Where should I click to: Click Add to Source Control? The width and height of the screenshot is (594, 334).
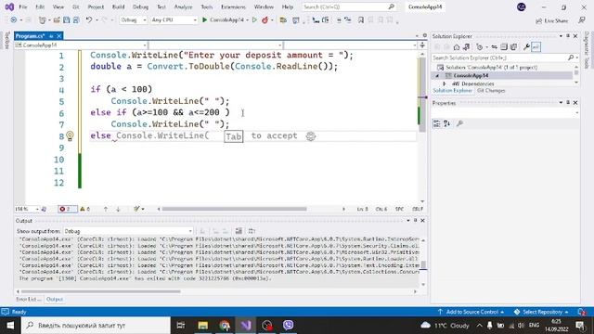(x=471, y=312)
